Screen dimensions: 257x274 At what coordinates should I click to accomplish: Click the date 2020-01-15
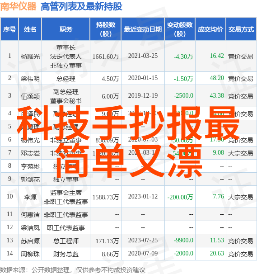[x=143, y=78]
